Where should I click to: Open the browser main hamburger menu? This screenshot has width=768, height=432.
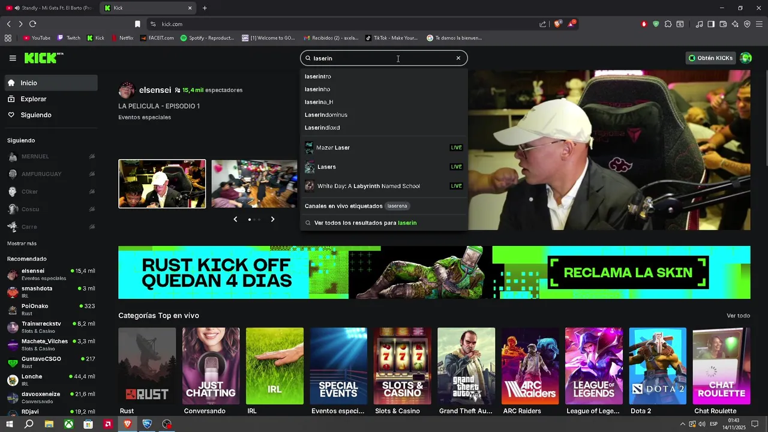(x=759, y=24)
